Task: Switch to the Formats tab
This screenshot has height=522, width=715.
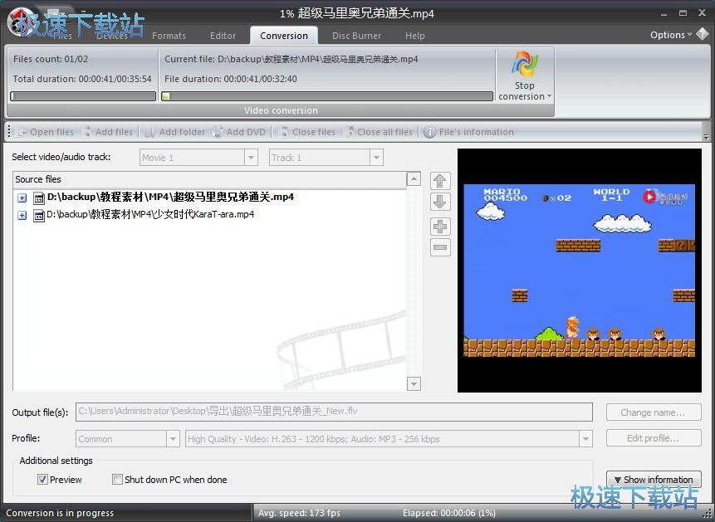Action: (x=169, y=36)
